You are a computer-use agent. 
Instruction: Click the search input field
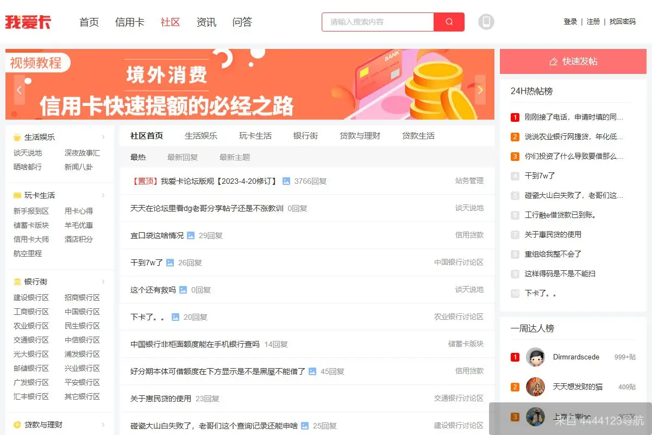(x=378, y=22)
